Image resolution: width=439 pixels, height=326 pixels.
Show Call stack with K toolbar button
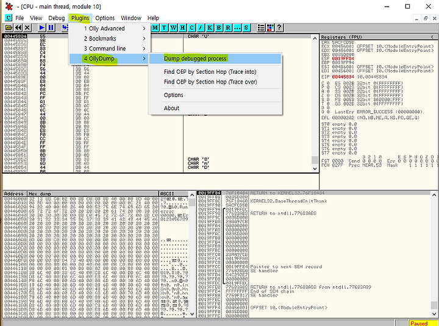tap(210, 27)
